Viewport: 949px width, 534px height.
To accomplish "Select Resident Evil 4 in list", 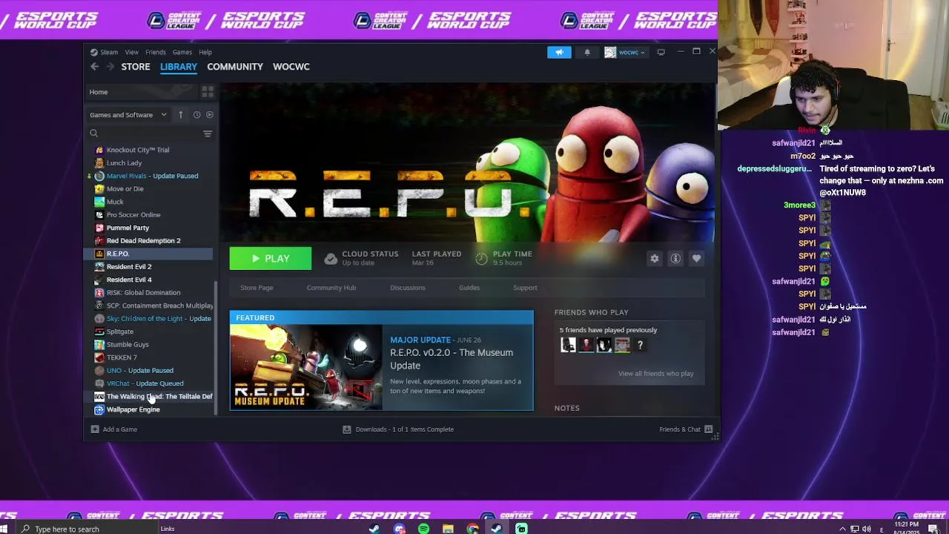I will click(129, 280).
